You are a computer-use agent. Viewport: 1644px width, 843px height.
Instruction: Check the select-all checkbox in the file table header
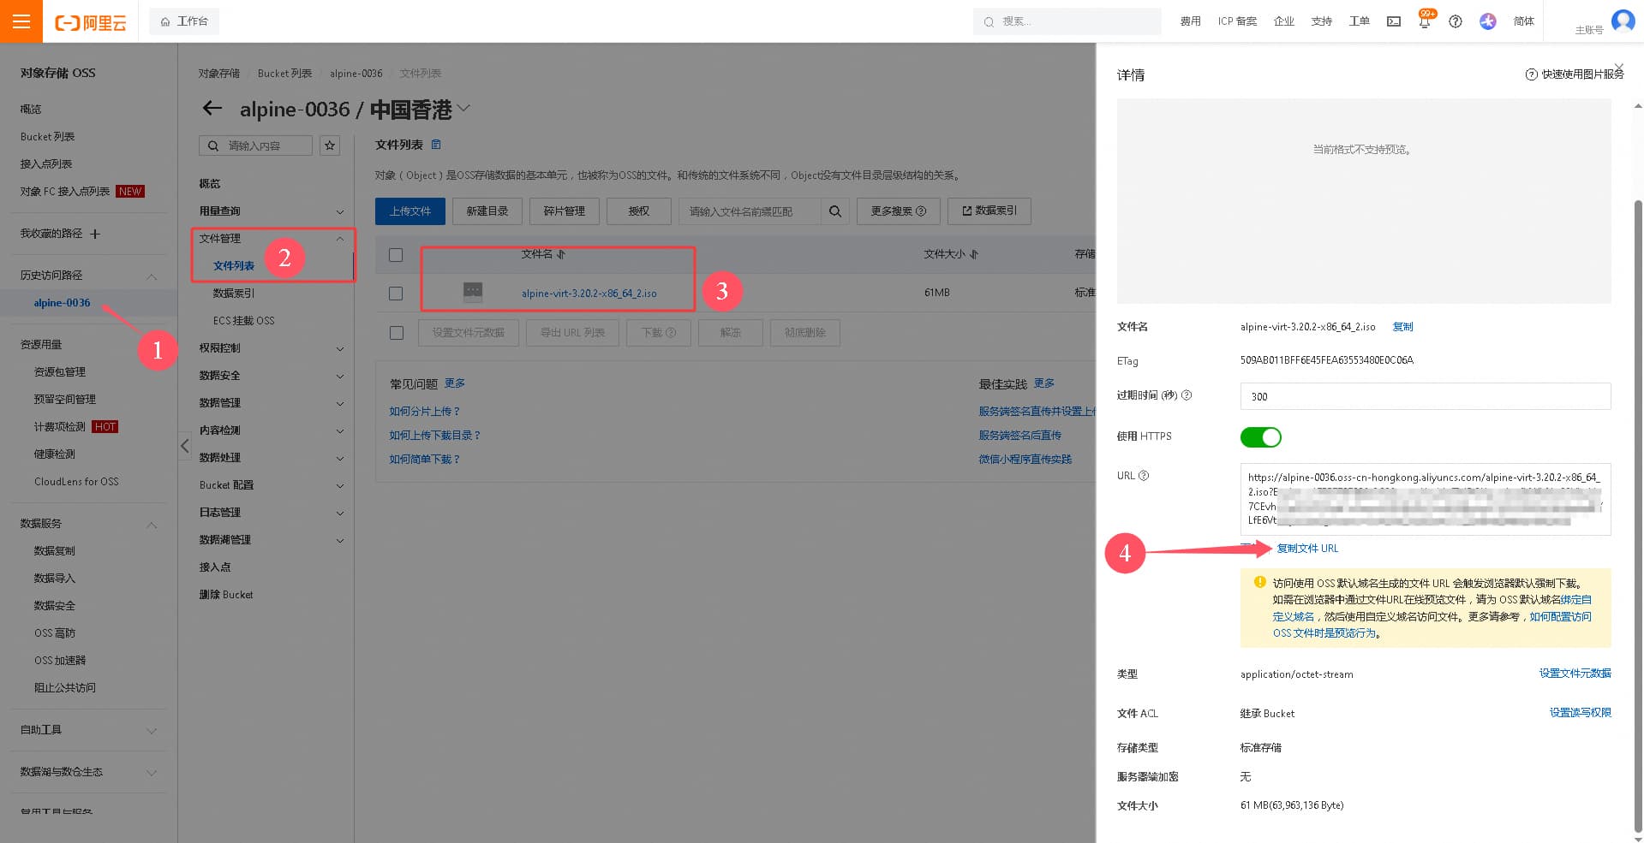pos(396,255)
